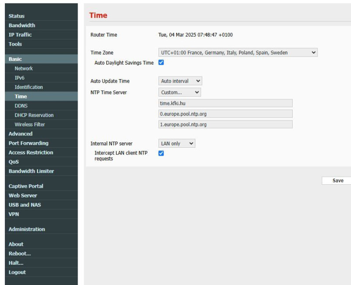
Task: Expand the Advanced section
Action: point(41,134)
